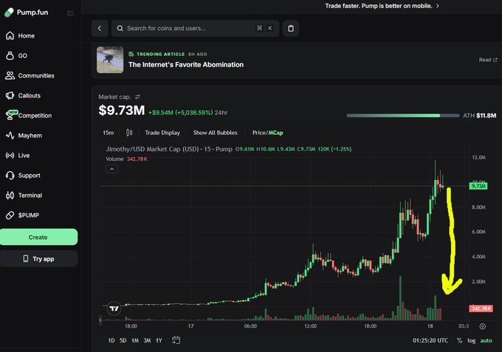The height and width of the screenshot is (352, 502).
Task: Click the clipboard paste icon button
Action: pos(291,28)
